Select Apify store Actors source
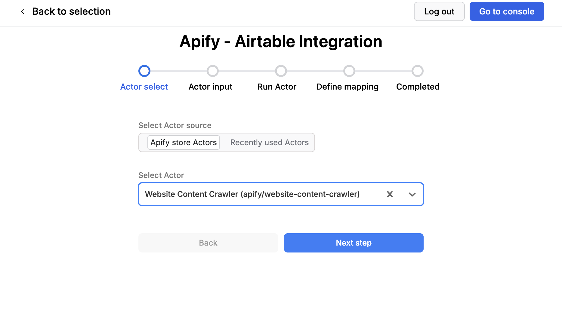Viewport: 562px width, 309px height. (x=184, y=142)
